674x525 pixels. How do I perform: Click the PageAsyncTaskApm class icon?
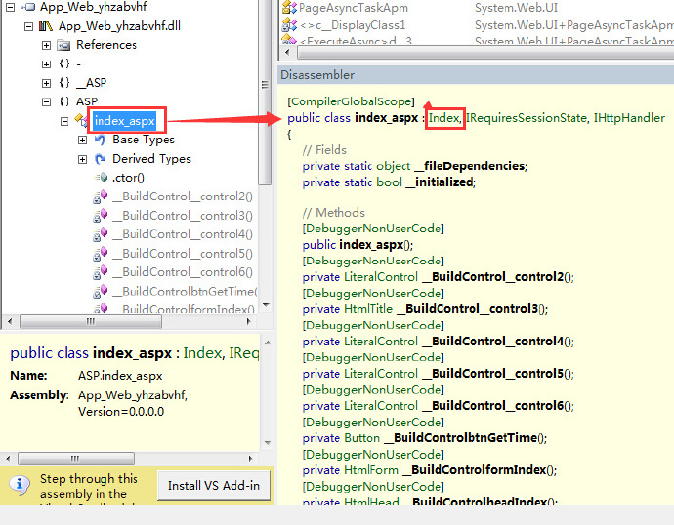pyautogui.click(x=289, y=7)
